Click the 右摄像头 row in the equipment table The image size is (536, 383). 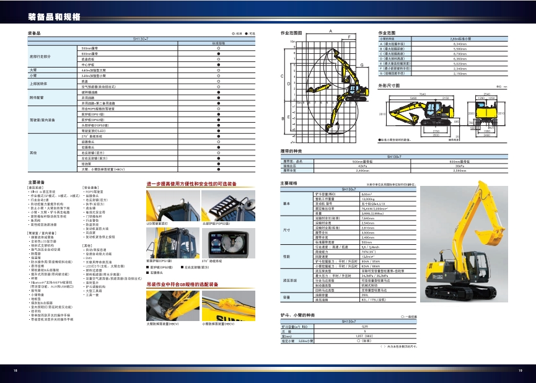pyautogui.click(x=166, y=147)
